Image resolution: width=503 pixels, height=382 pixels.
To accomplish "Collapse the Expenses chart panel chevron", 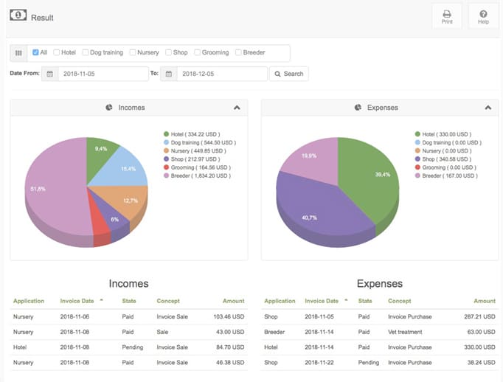I will 488,108.
